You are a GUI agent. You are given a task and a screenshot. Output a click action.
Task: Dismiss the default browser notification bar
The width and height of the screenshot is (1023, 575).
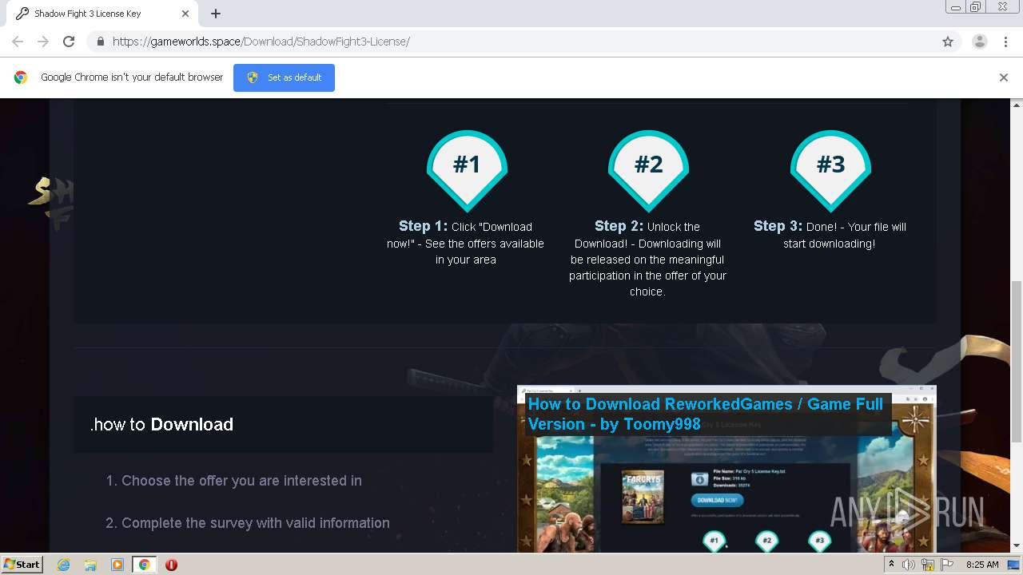(1004, 77)
